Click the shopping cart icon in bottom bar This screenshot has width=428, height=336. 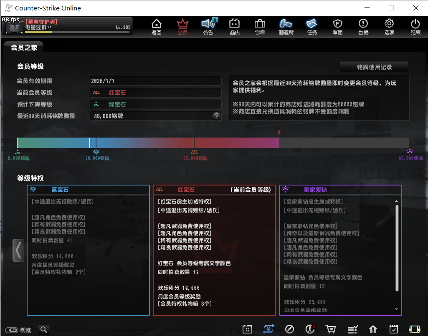point(331,329)
